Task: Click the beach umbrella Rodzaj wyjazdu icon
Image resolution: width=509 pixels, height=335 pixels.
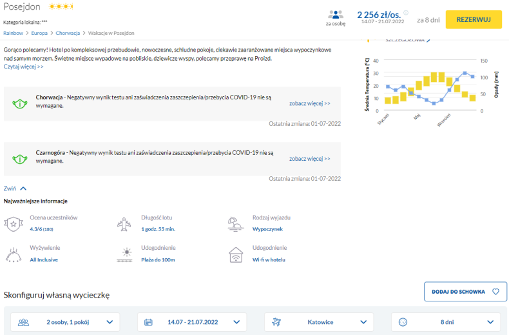Action: point(236,223)
